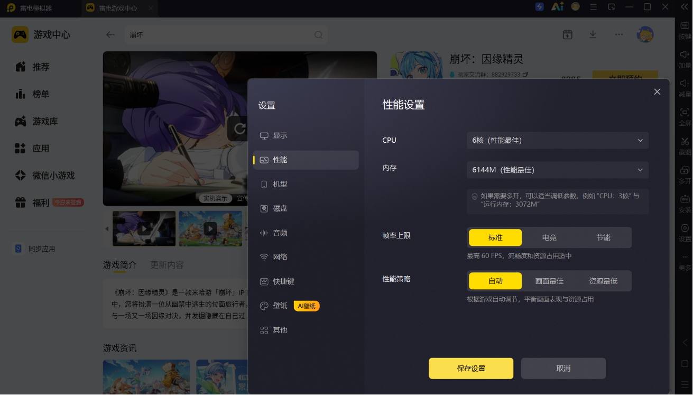
Task: Show 更多 tools in the right sidebar
Action: point(685,262)
